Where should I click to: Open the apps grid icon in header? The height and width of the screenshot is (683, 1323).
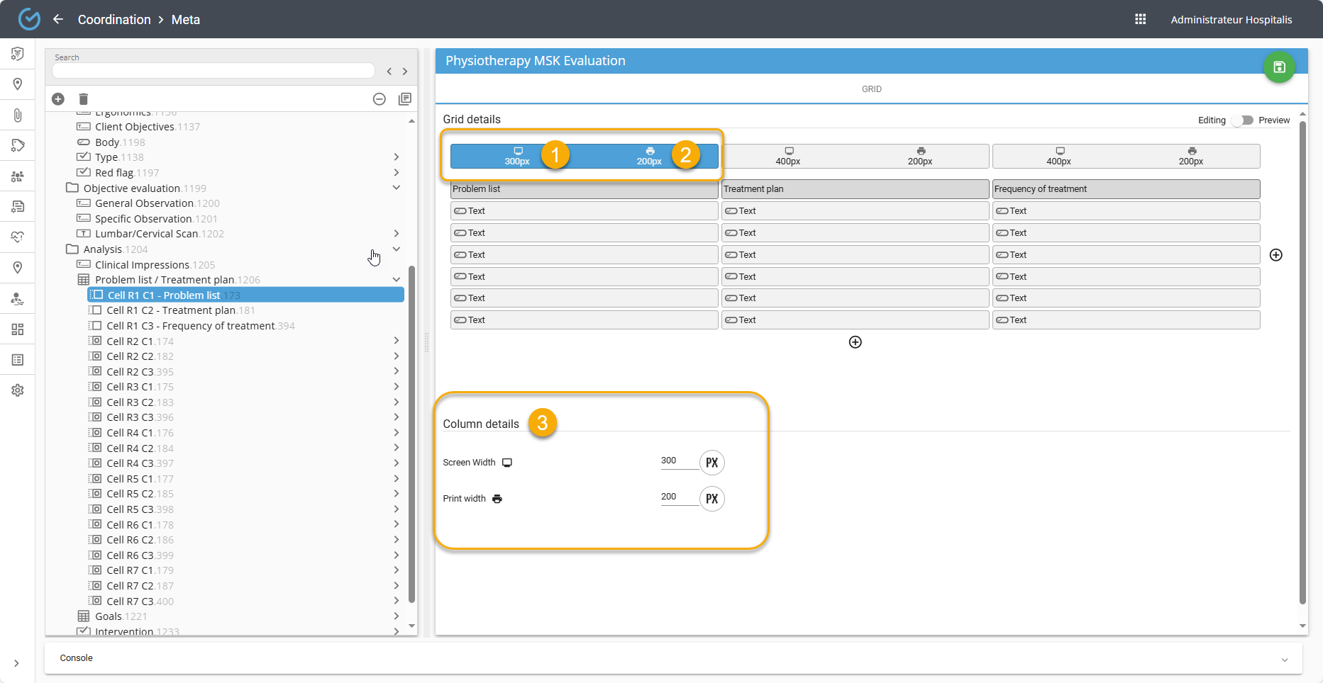1140,19
